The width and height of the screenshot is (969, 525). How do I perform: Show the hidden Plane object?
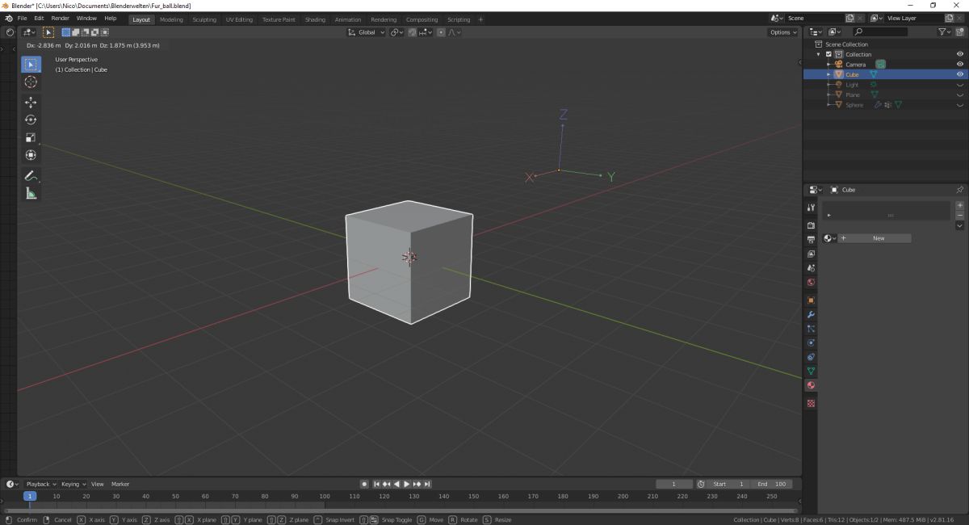(x=960, y=94)
